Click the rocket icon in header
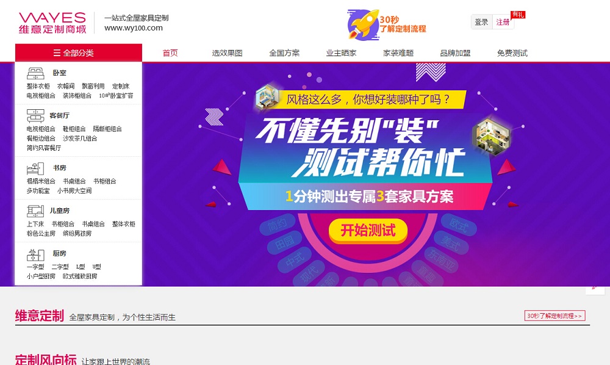This screenshot has height=365, width=610. pos(364,25)
